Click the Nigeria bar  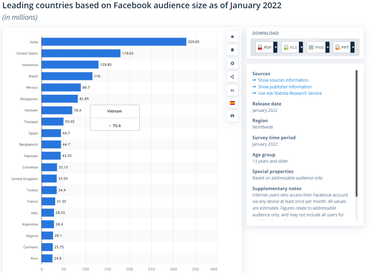click(x=48, y=236)
